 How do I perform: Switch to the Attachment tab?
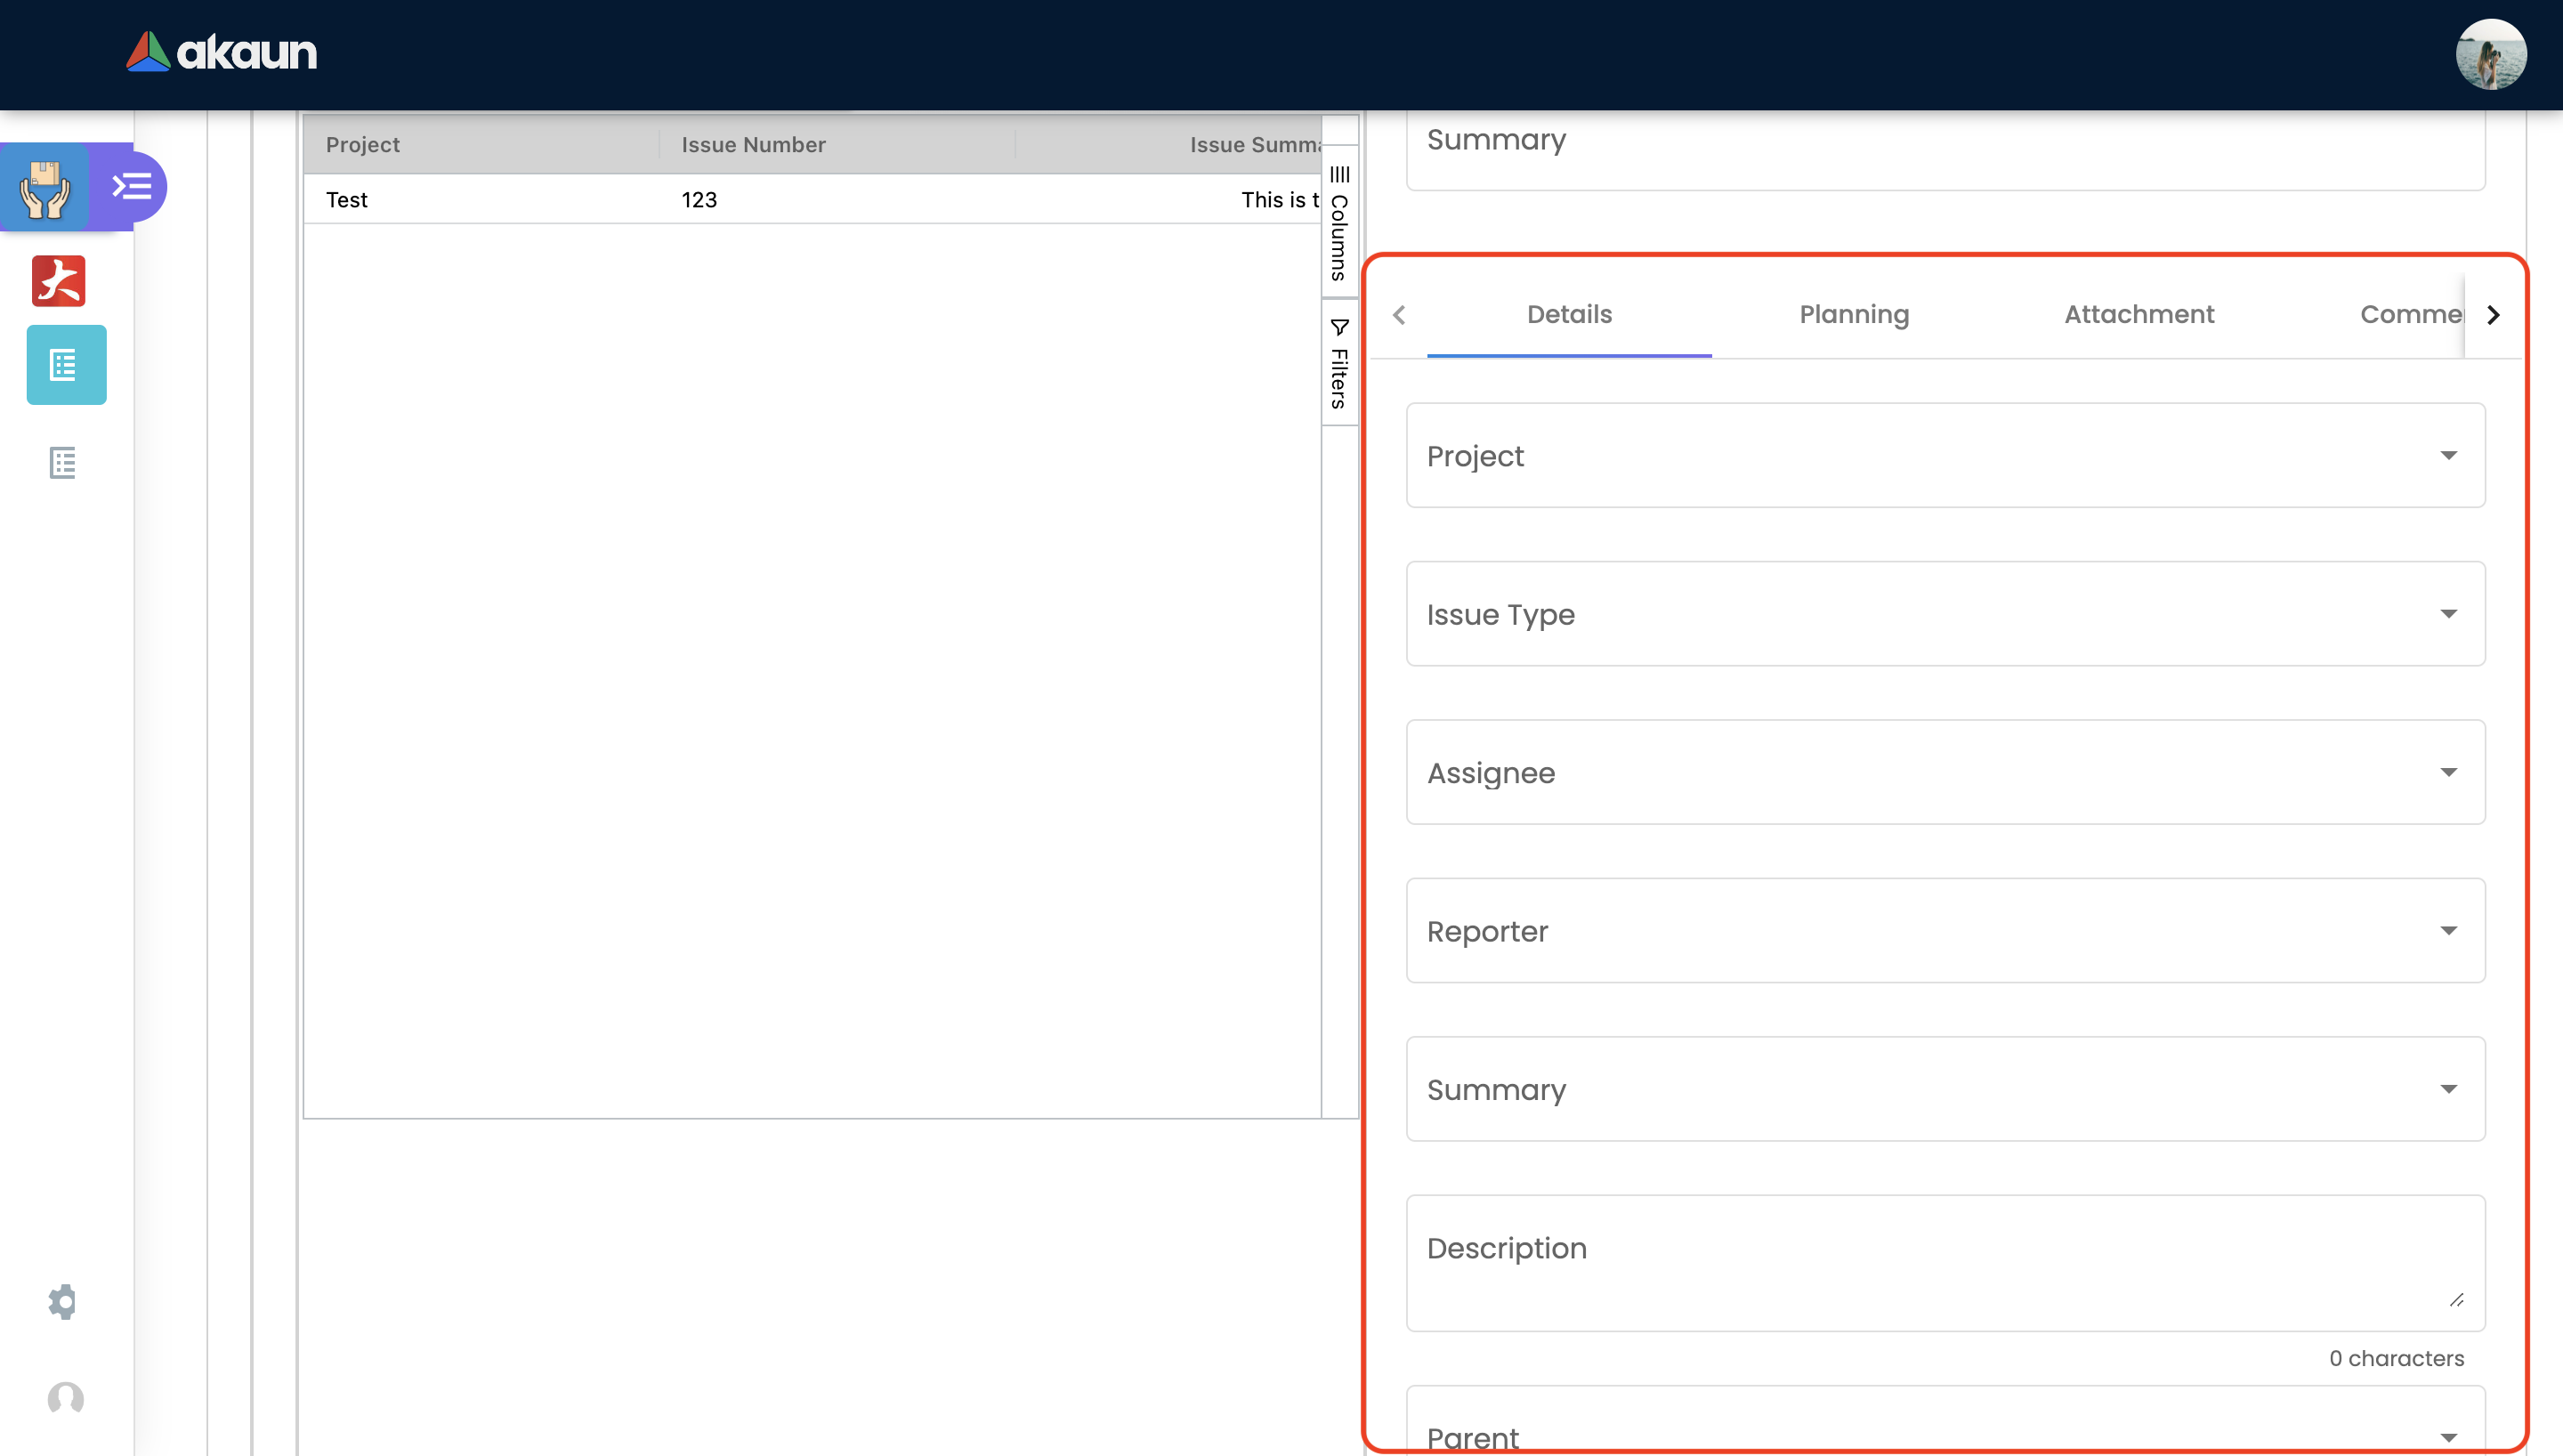click(x=2139, y=315)
